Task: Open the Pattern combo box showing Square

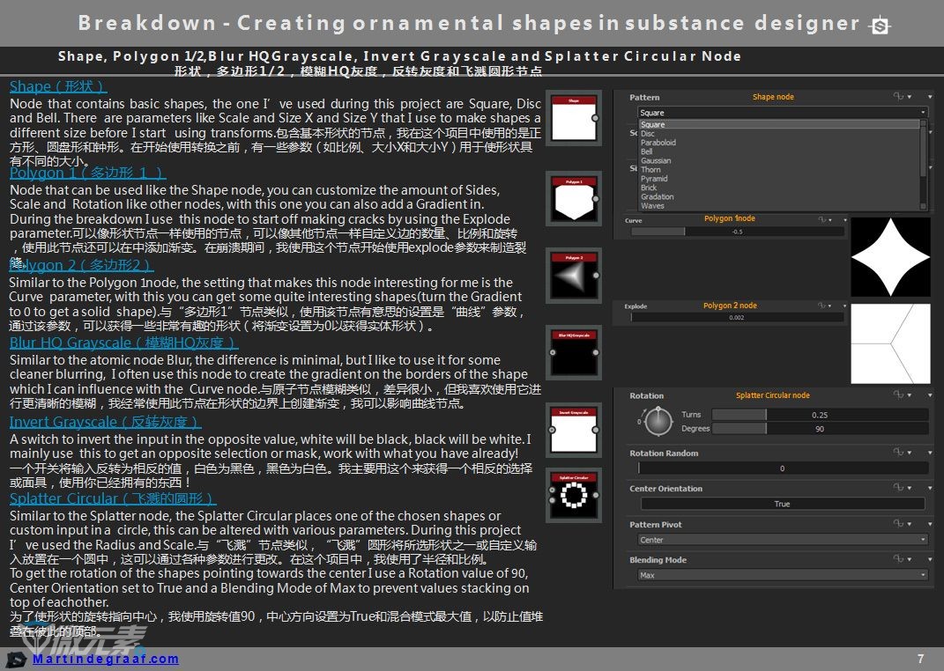Action: coord(782,113)
